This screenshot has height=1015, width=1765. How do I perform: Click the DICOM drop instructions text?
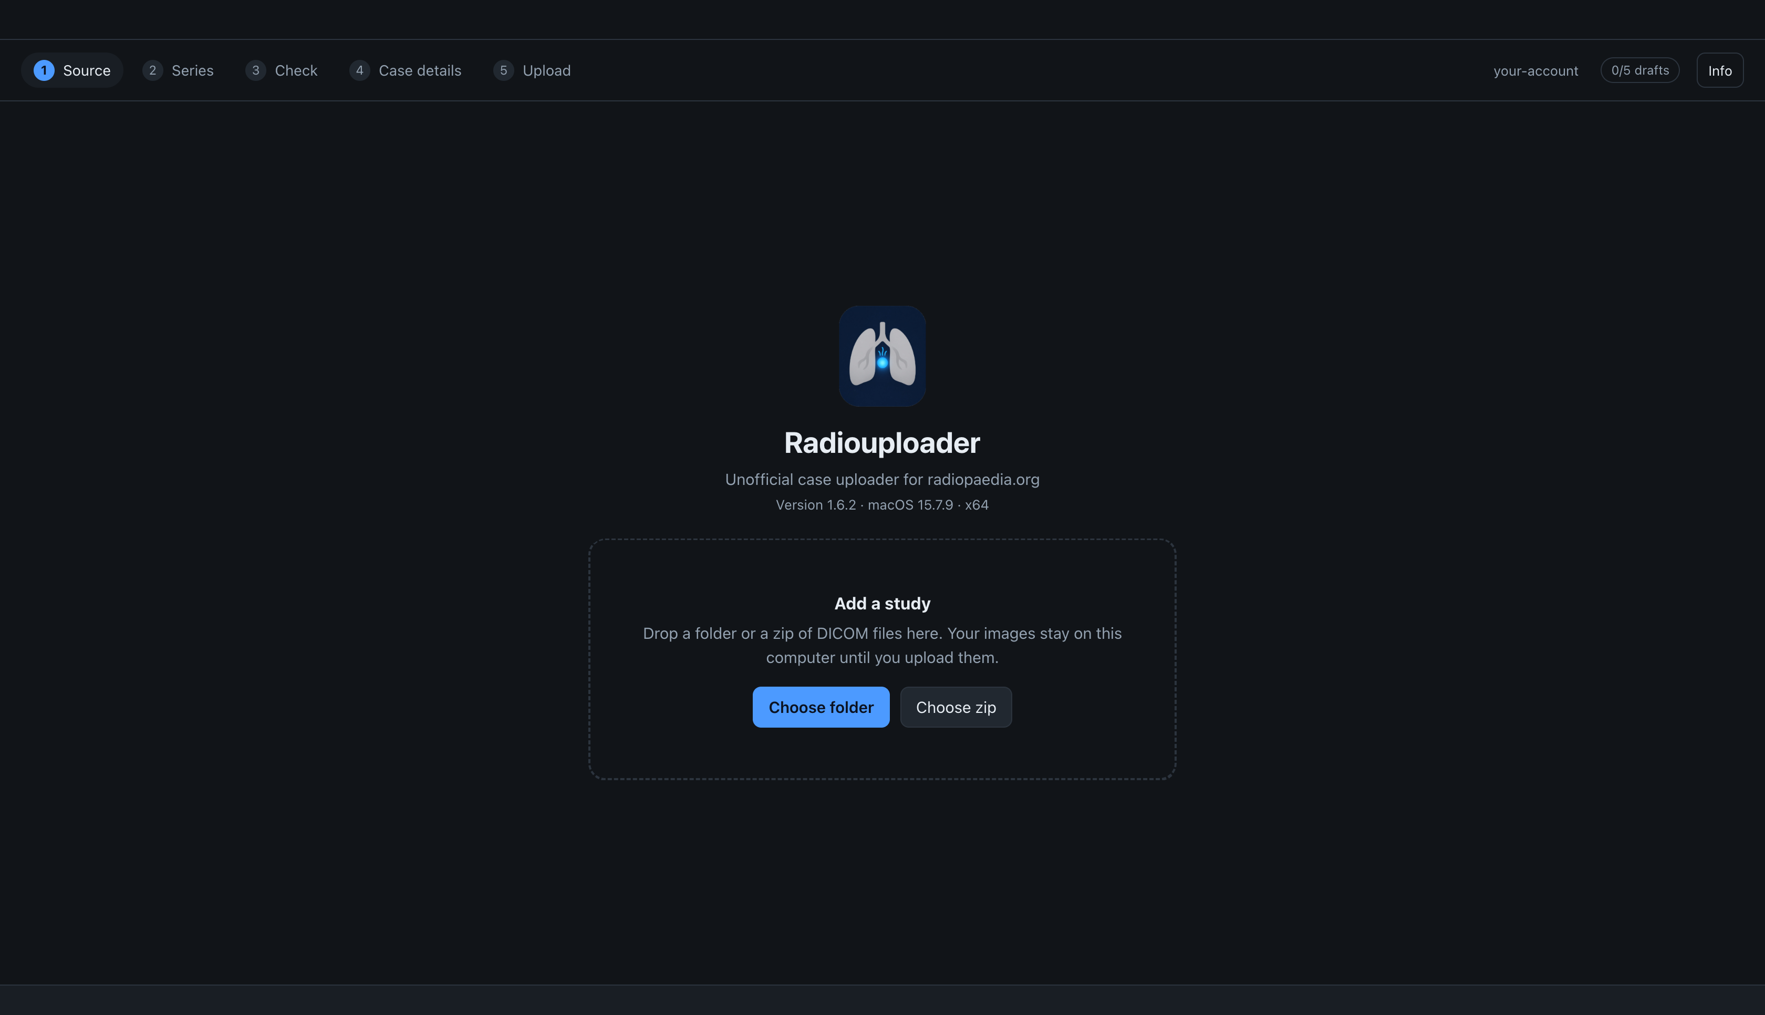pos(882,646)
